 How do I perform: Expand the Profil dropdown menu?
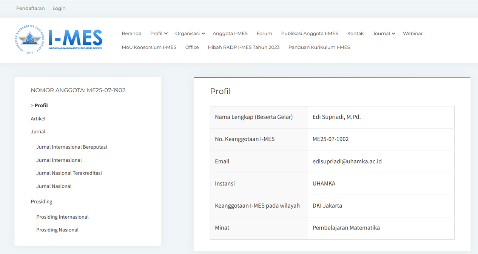pos(159,33)
